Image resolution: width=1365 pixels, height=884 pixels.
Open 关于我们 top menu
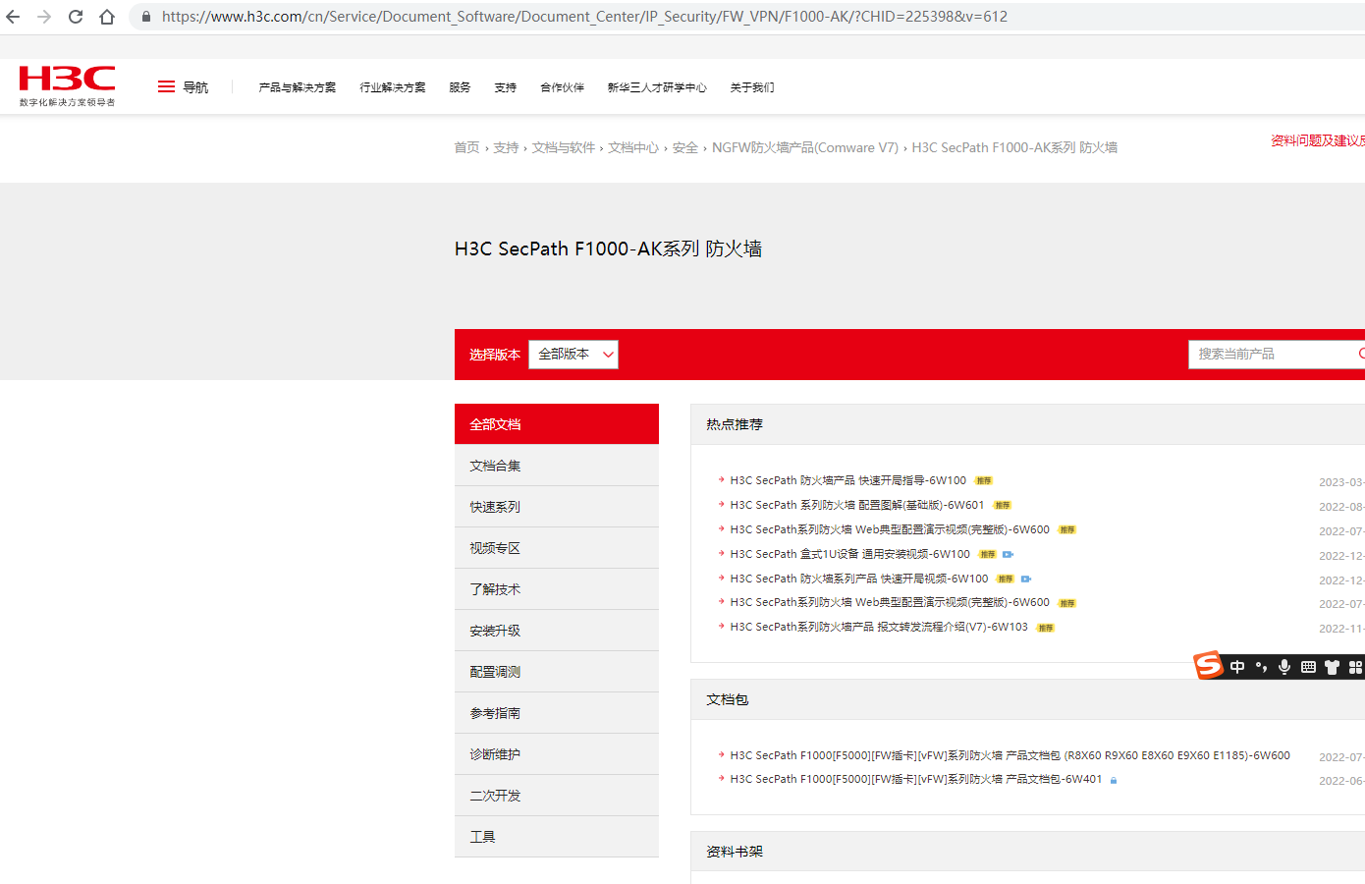[x=752, y=87]
